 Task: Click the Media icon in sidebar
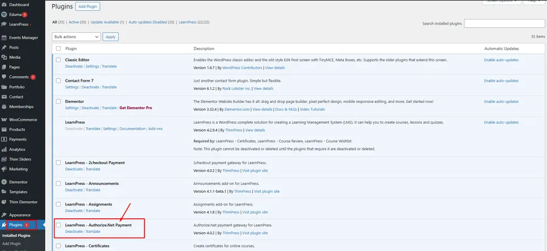pyautogui.click(x=4, y=58)
